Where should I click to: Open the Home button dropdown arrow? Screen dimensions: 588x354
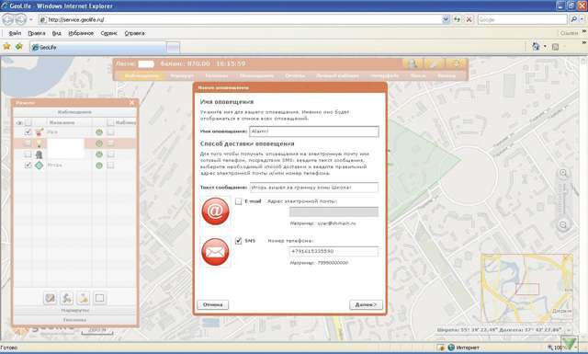[x=545, y=47]
